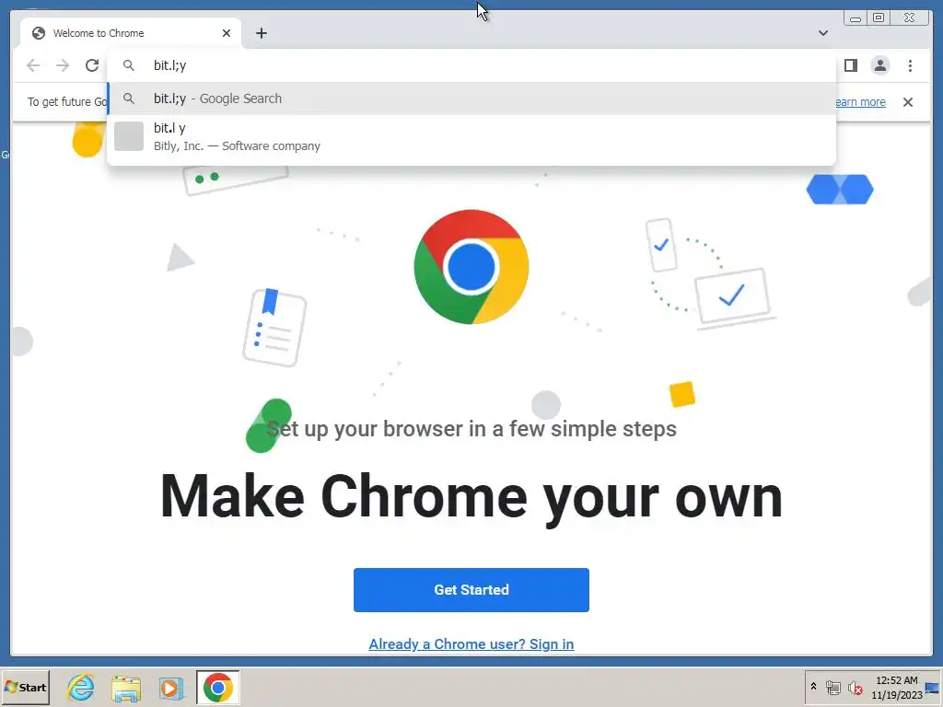Screen dimensions: 943x707
Task: Select the Welcome to Chrome tab
Action: (x=131, y=33)
